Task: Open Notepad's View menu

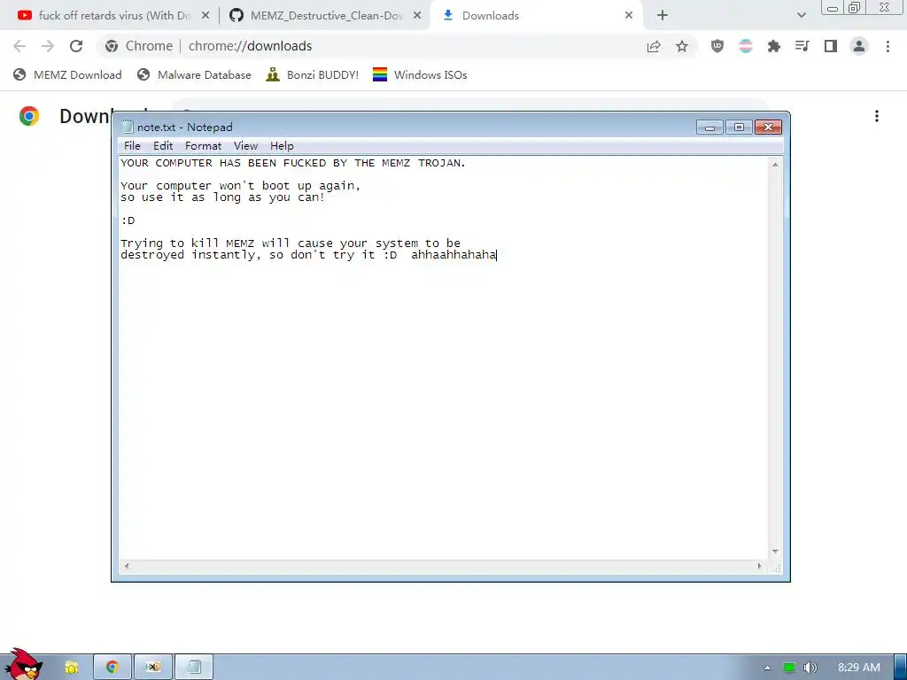Action: click(245, 146)
